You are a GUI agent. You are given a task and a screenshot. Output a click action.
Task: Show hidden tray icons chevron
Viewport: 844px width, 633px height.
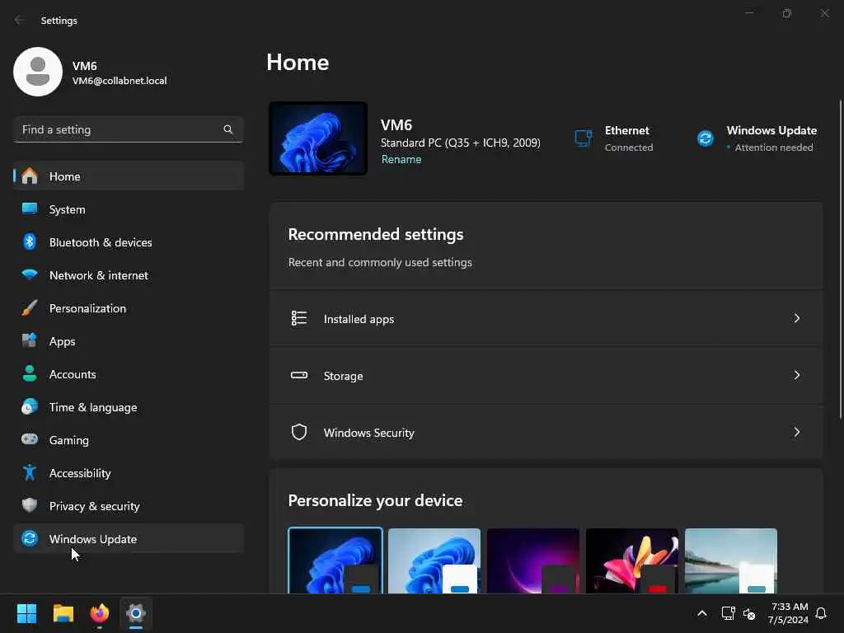coord(702,613)
